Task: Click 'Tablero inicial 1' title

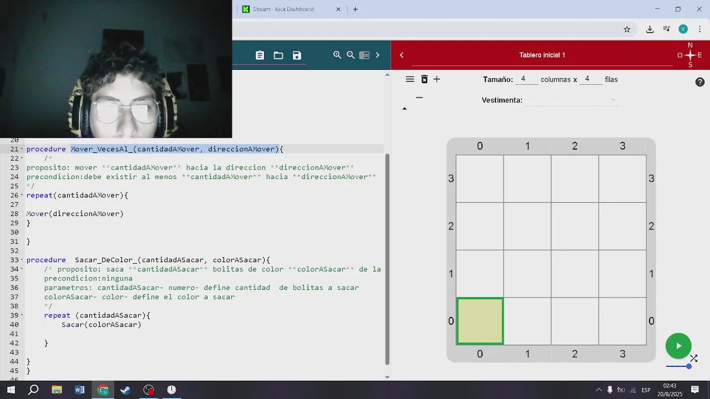Action: [x=542, y=55]
